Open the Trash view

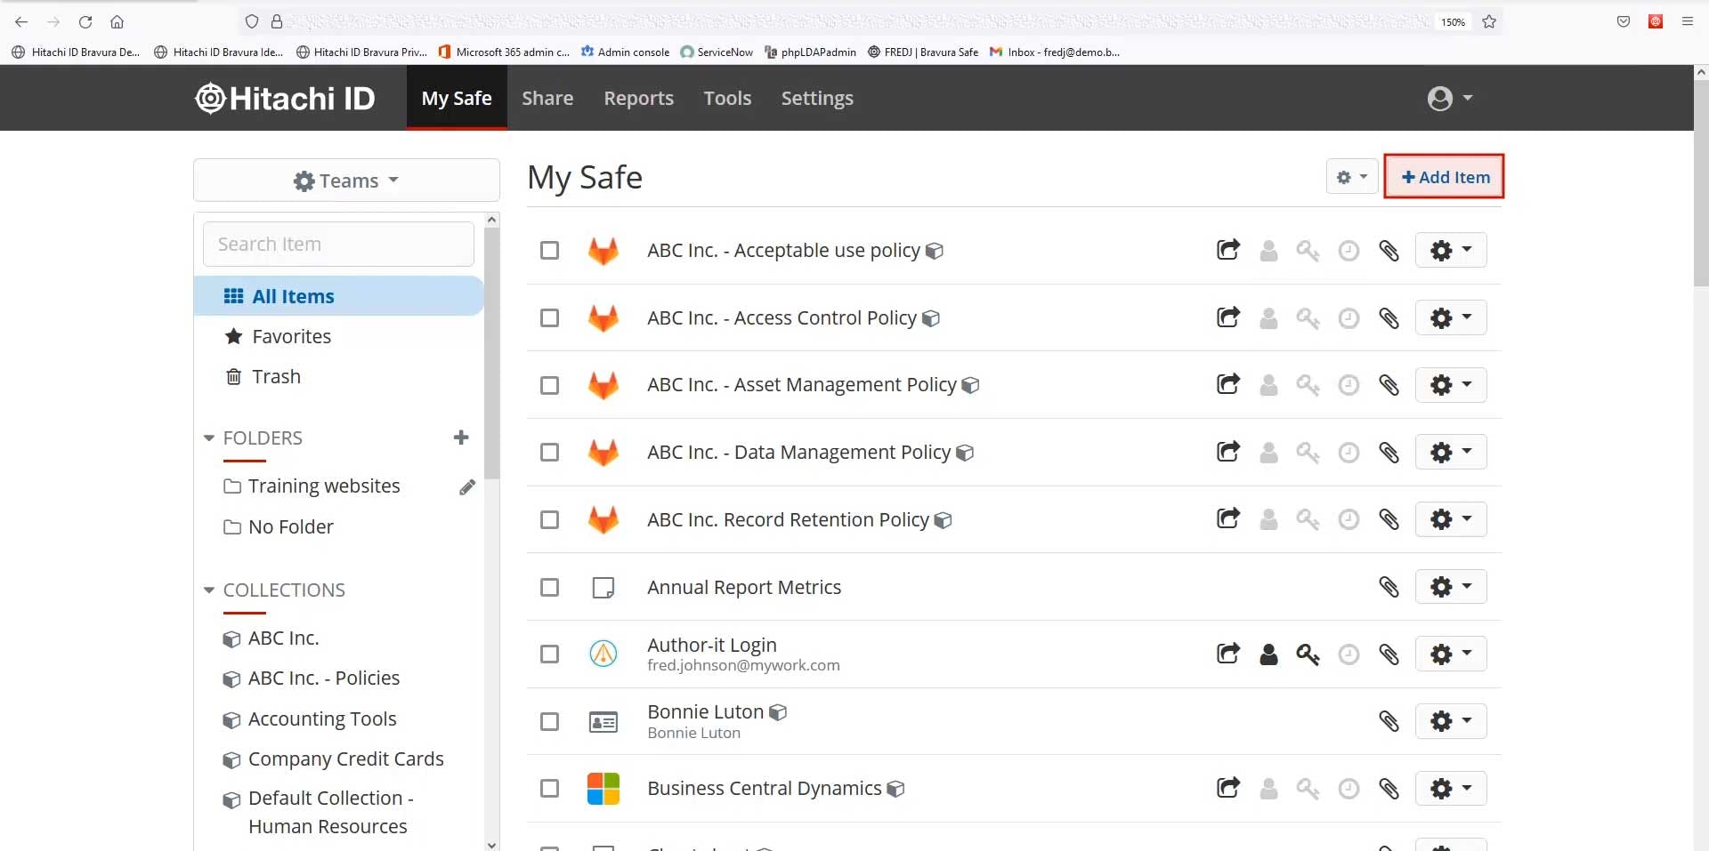coord(275,376)
